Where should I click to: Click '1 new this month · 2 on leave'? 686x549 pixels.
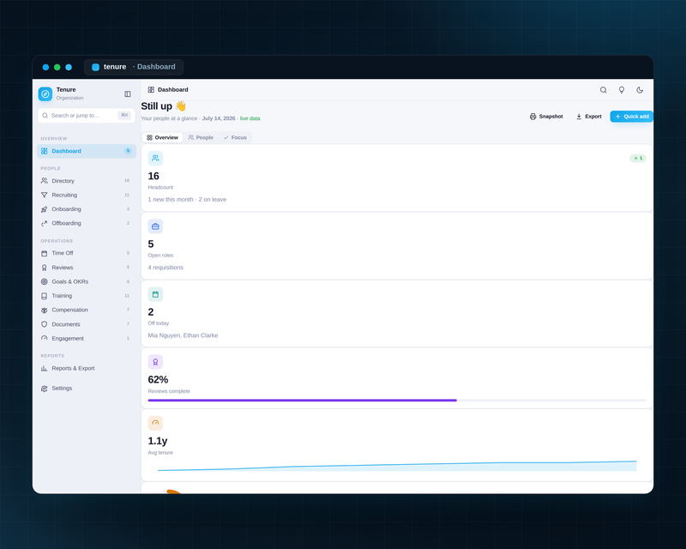[x=187, y=200]
